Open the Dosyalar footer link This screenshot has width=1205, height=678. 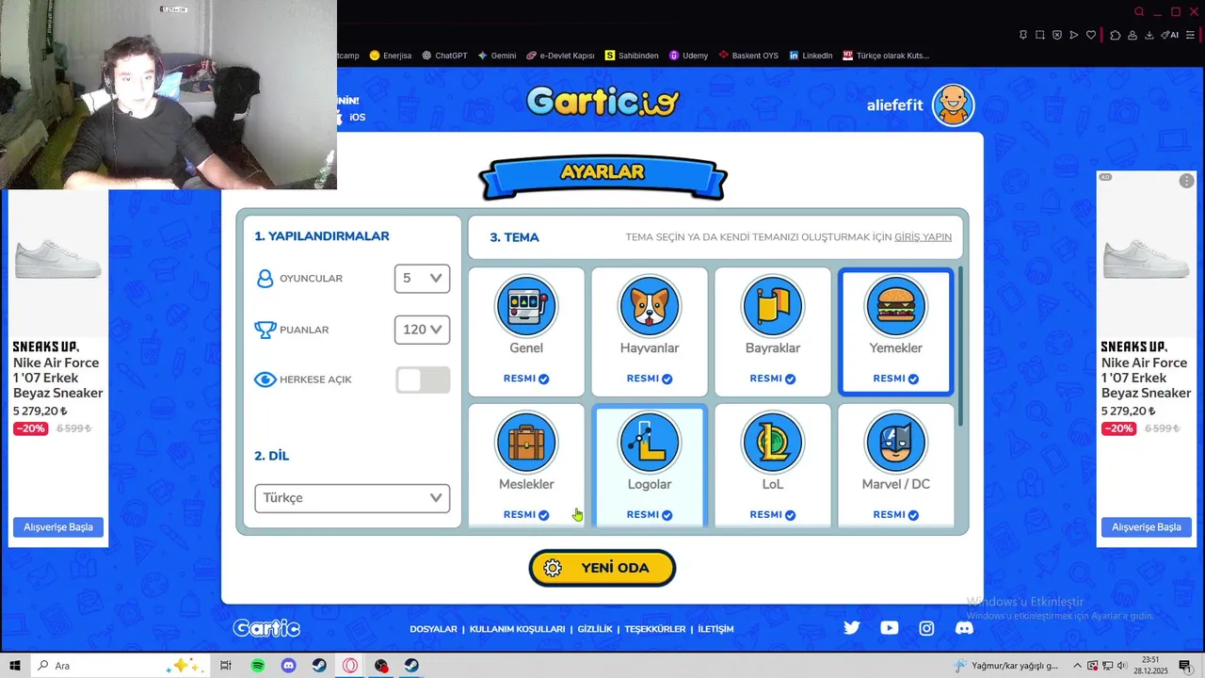tap(433, 629)
